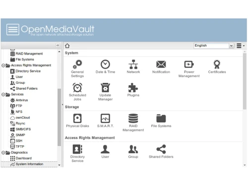
Task: Collapse the sidebar with the double-arrow button
Action: (x=58, y=45)
